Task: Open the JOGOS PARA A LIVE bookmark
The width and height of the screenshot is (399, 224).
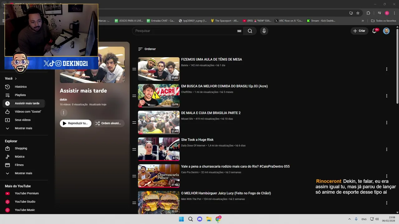Action: (x=129, y=21)
